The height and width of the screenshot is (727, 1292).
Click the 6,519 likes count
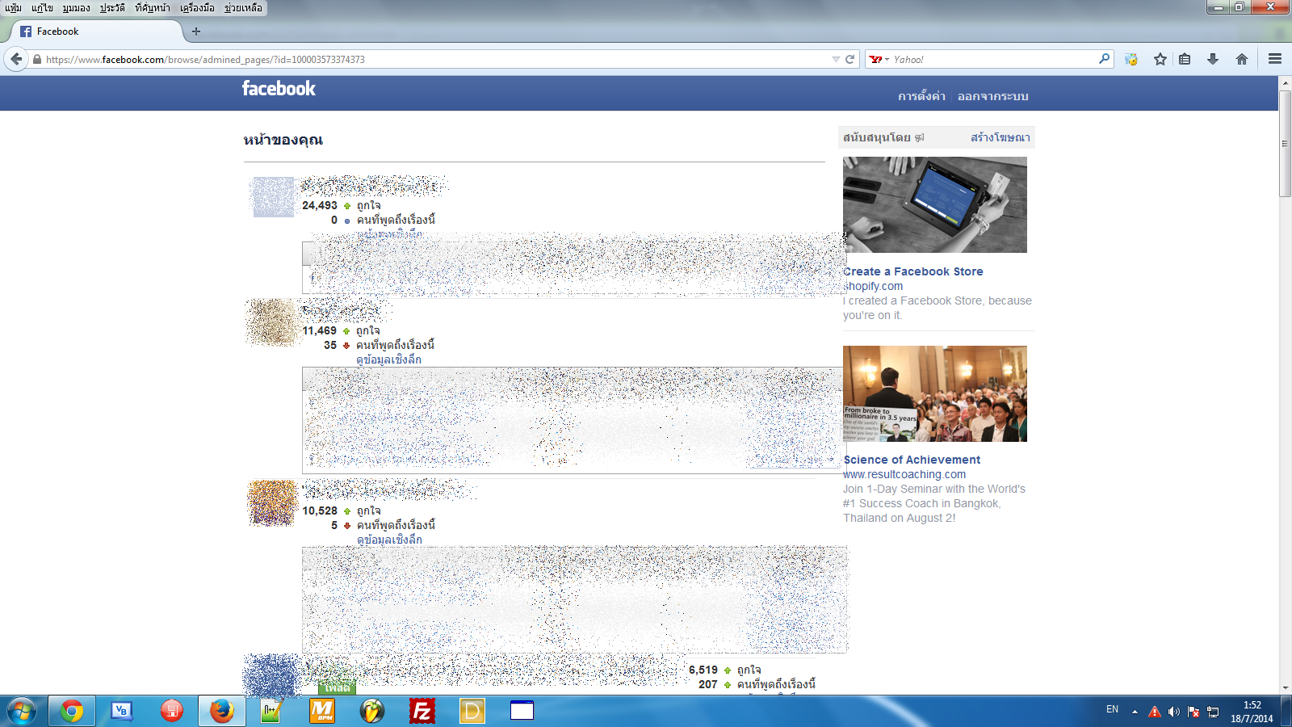[703, 670]
